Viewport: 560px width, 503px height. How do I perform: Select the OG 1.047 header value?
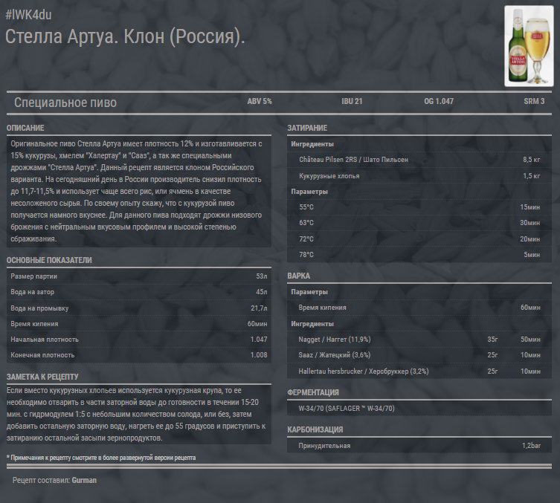pos(439,101)
